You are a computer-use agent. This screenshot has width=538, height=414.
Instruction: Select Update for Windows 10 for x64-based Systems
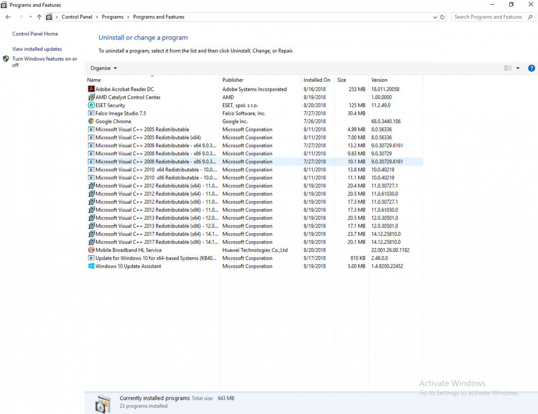(156, 258)
